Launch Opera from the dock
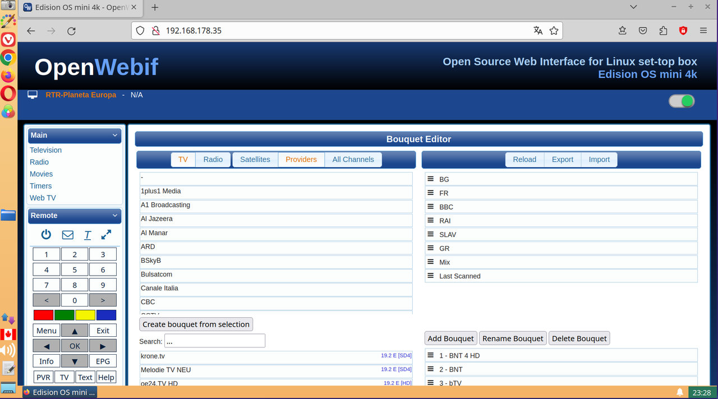This screenshot has height=399, width=718. tap(8, 93)
